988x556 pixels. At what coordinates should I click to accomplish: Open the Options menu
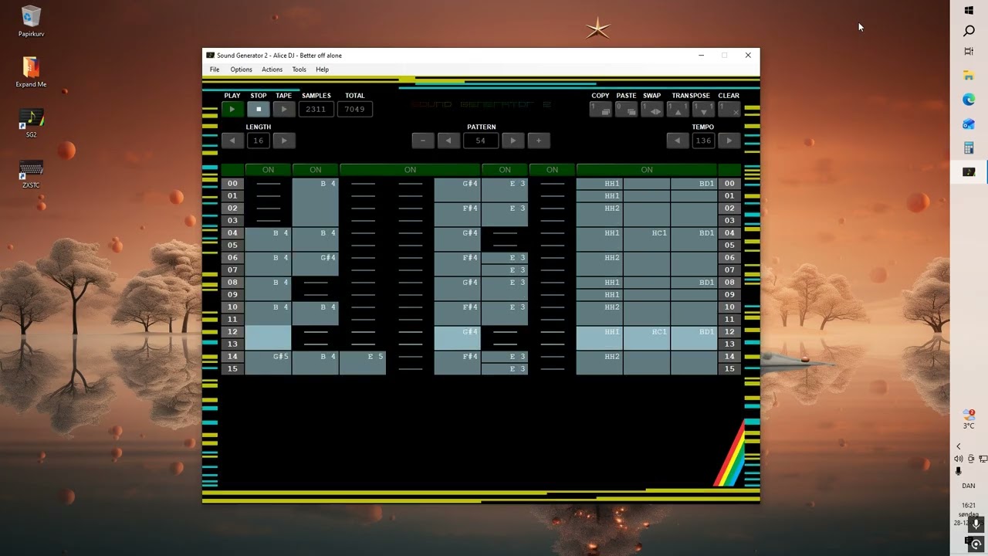[241, 69]
